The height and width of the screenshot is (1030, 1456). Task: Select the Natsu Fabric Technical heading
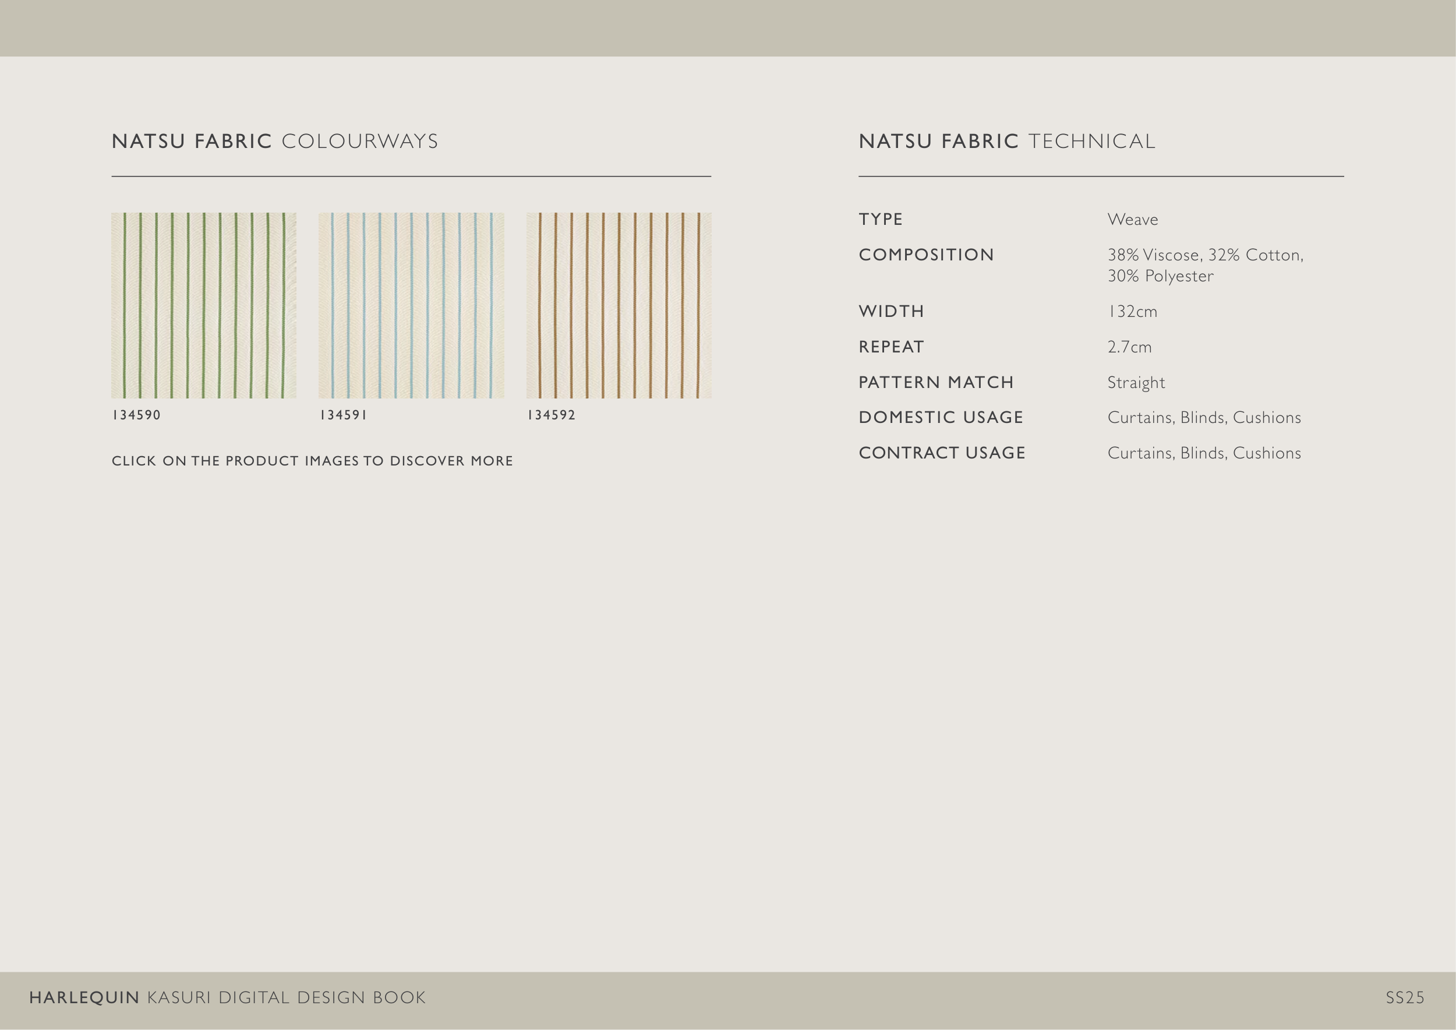[1006, 141]
